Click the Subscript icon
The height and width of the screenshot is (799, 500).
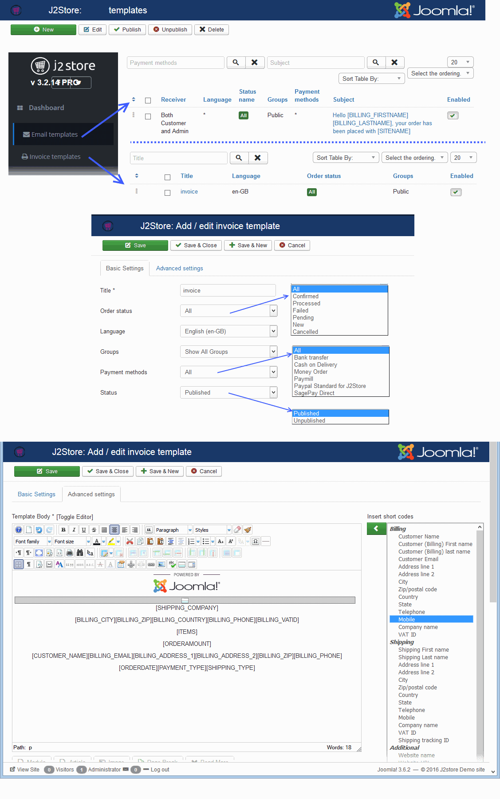pos(220,541)
